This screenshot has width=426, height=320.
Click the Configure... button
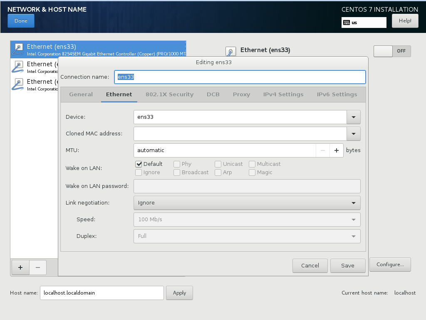click(x=390, y=265)
